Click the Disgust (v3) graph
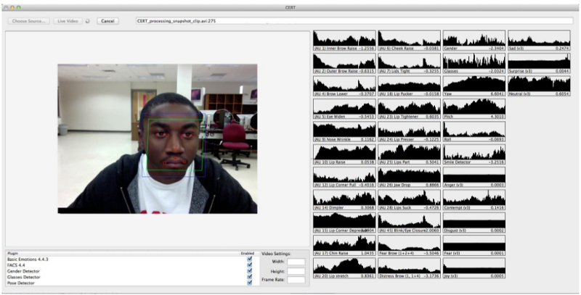 tap(474, 223)
